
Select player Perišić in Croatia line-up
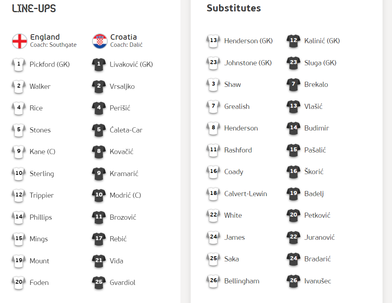(120, 108)
